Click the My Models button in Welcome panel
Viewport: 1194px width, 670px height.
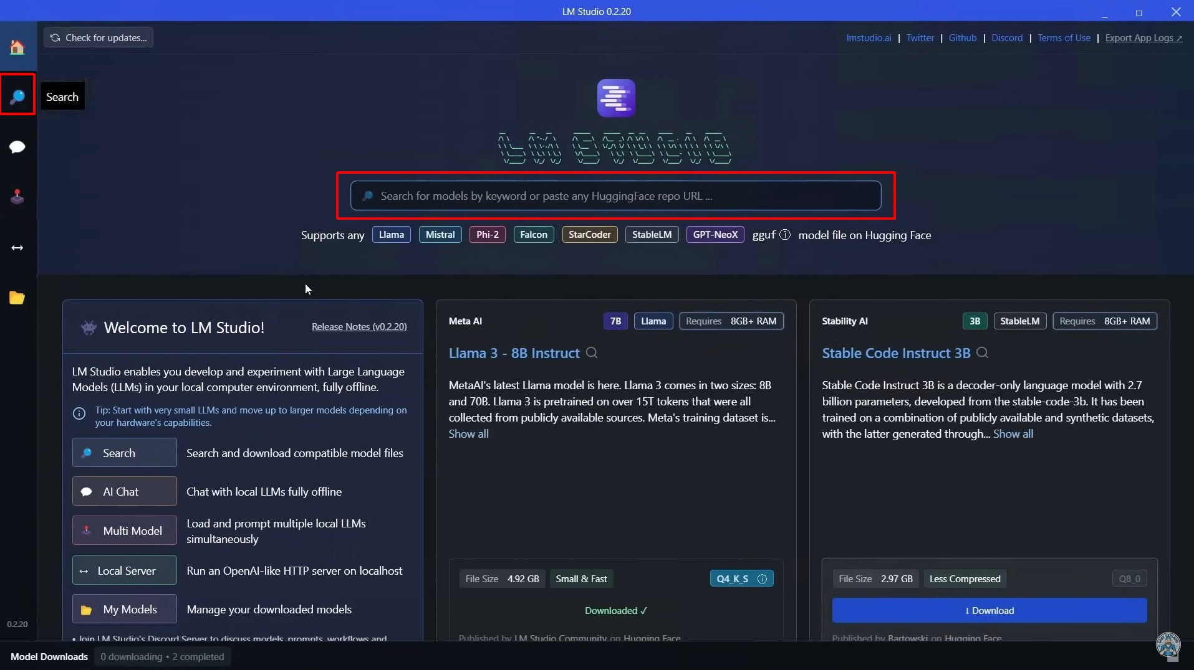(125, 609)
